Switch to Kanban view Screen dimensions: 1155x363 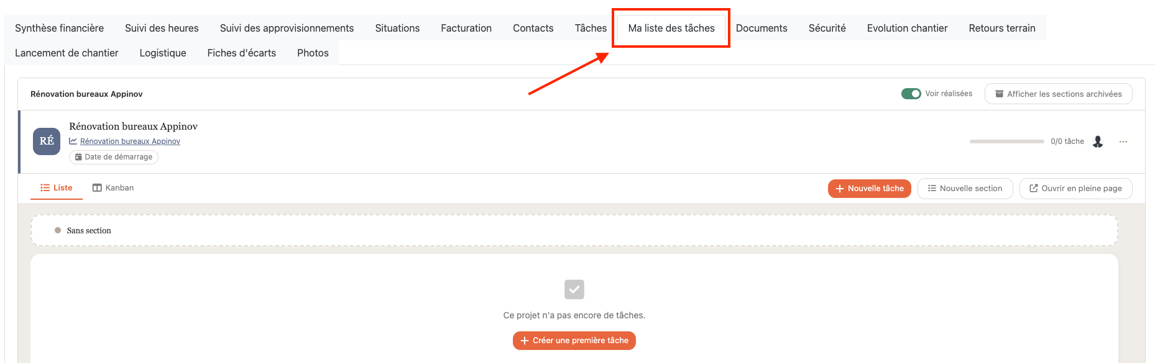click(113, 188)
